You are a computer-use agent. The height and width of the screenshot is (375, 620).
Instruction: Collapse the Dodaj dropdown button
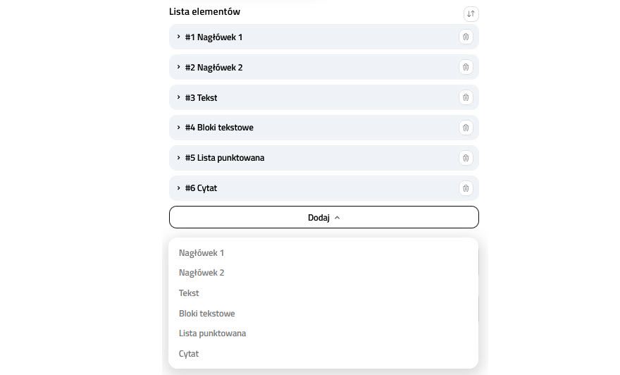pyautogui.click(x=323, y=218)
